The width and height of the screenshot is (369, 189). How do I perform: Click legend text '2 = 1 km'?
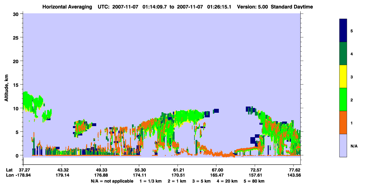click(177, 181)
